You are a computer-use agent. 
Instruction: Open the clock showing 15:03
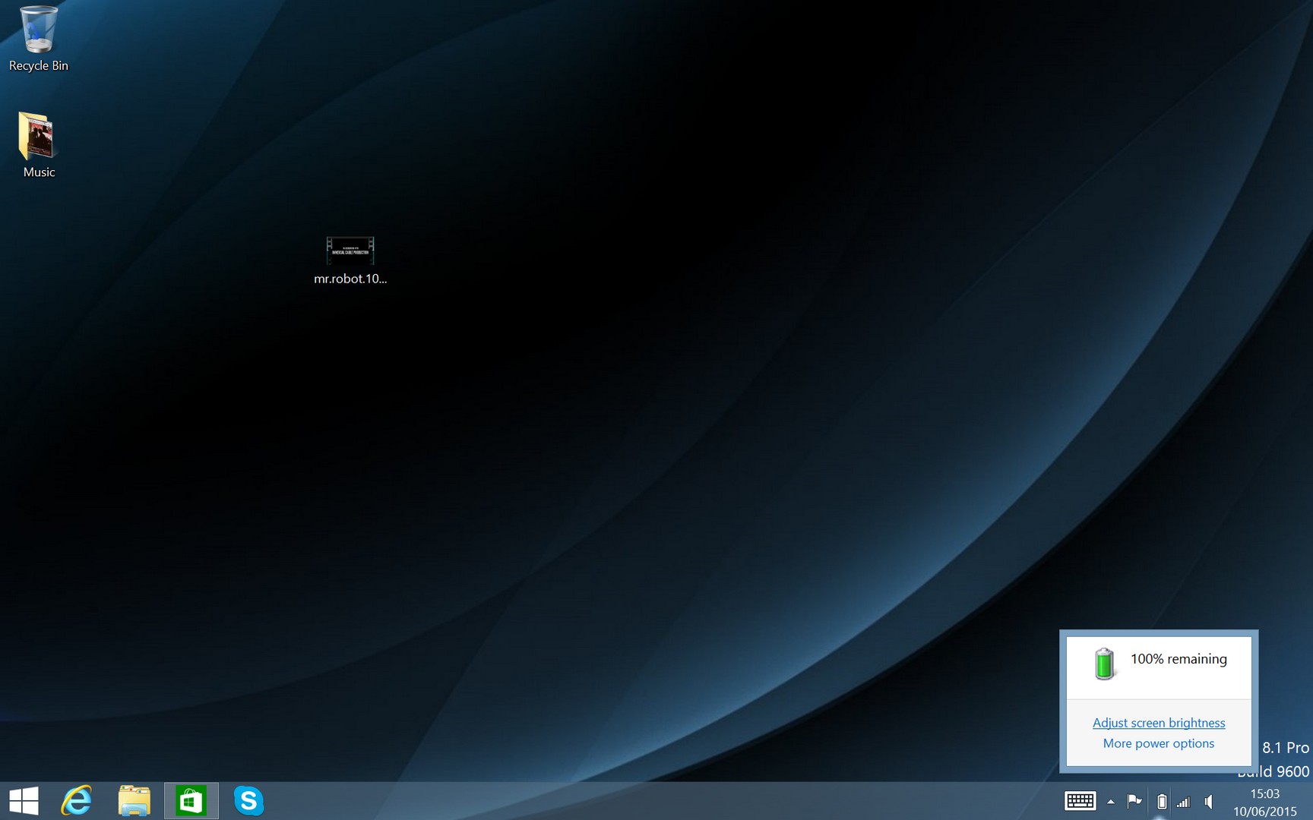pos(1265,803)
